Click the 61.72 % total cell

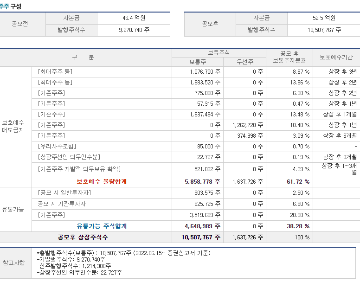tap(289, 182)
